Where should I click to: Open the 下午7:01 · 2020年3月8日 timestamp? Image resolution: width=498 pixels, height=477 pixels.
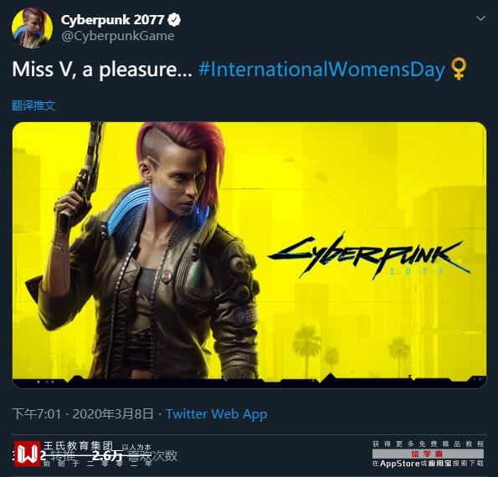tap(83, 413)
